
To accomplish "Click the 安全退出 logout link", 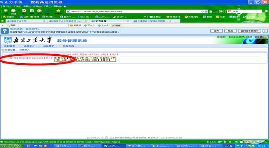I will (260, 37).
